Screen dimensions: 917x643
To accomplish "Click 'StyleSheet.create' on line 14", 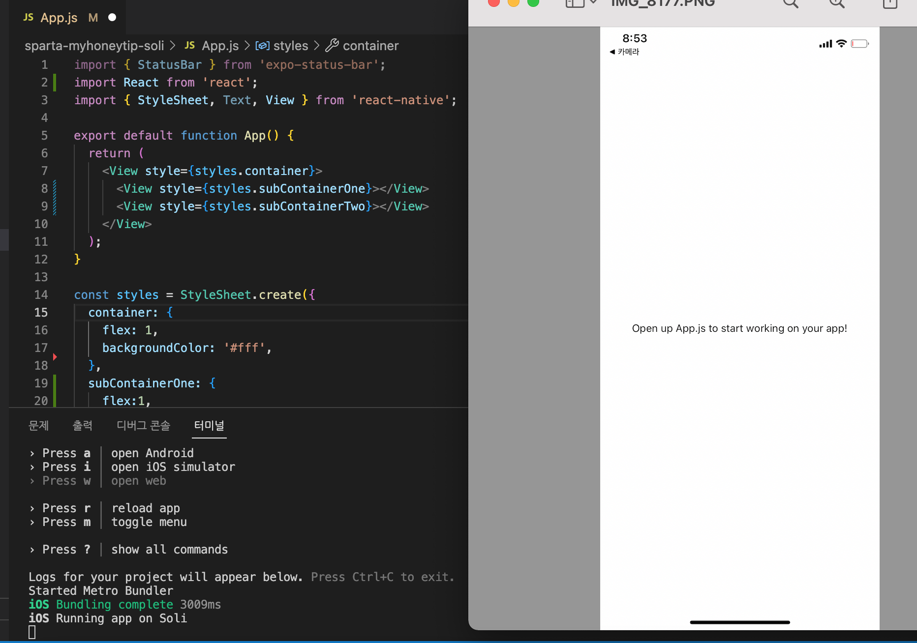I will point(241,295).
